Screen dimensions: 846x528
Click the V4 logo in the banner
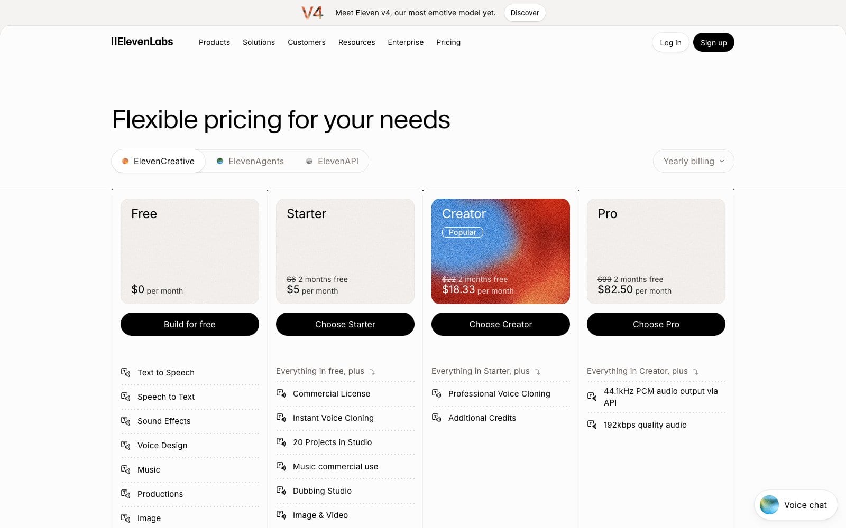tap(312, 13)
